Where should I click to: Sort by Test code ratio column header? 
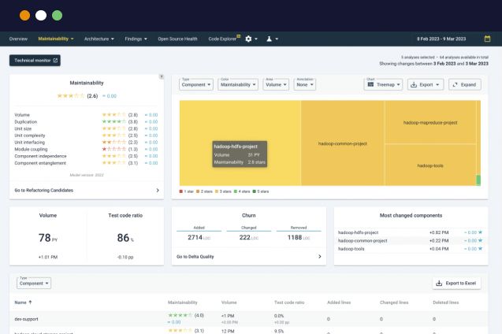tap(289, 302)
